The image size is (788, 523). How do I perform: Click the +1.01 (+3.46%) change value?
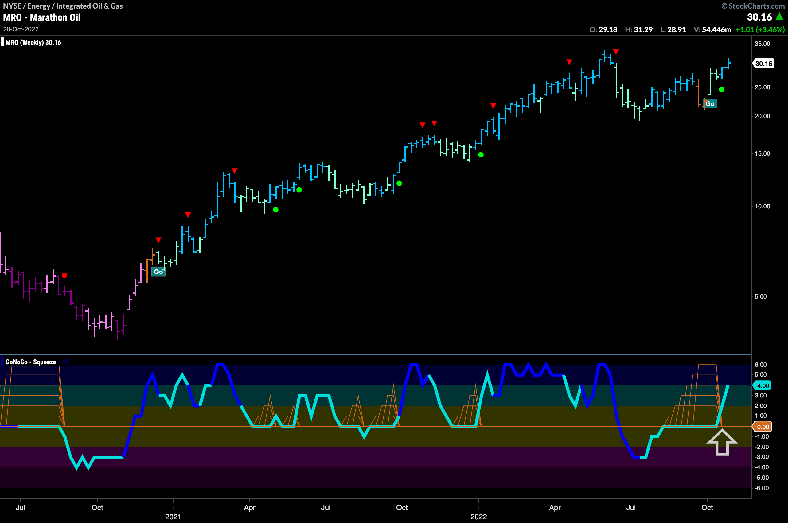[x=760, y=29]
